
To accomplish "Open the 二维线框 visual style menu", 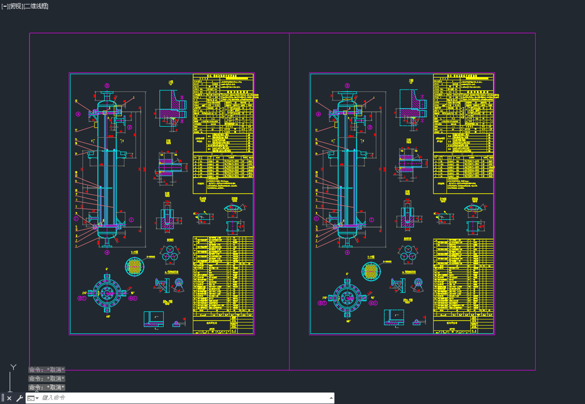I will tap(36, 6).
